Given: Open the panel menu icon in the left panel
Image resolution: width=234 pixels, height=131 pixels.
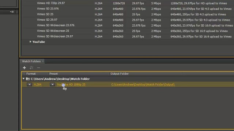Looking at the screenshot, I should click(12, 12).
